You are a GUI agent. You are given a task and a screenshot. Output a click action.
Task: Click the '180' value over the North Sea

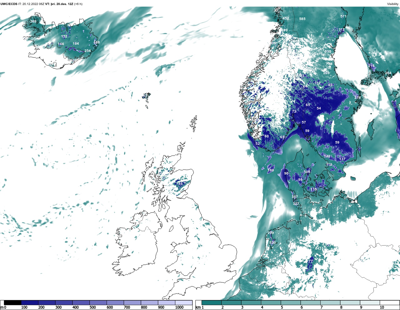pyautogui.click(x=271, y=170)
